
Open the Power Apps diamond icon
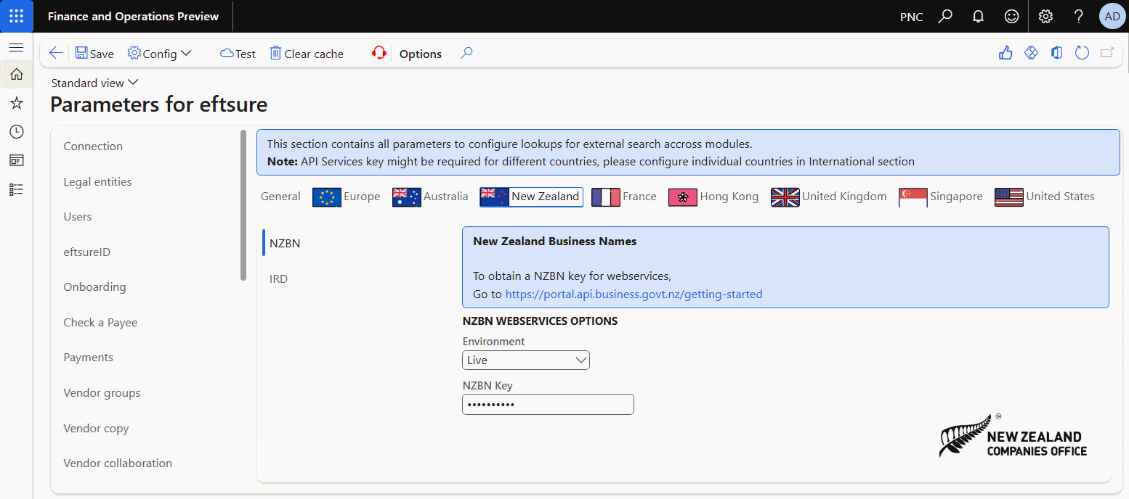[1031, 53]
